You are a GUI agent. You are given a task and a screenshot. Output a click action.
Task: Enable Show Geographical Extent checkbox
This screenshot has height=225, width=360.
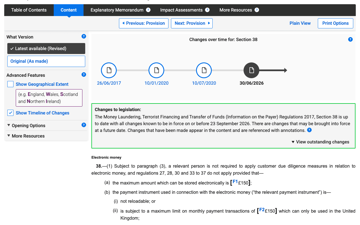(10, 84)
